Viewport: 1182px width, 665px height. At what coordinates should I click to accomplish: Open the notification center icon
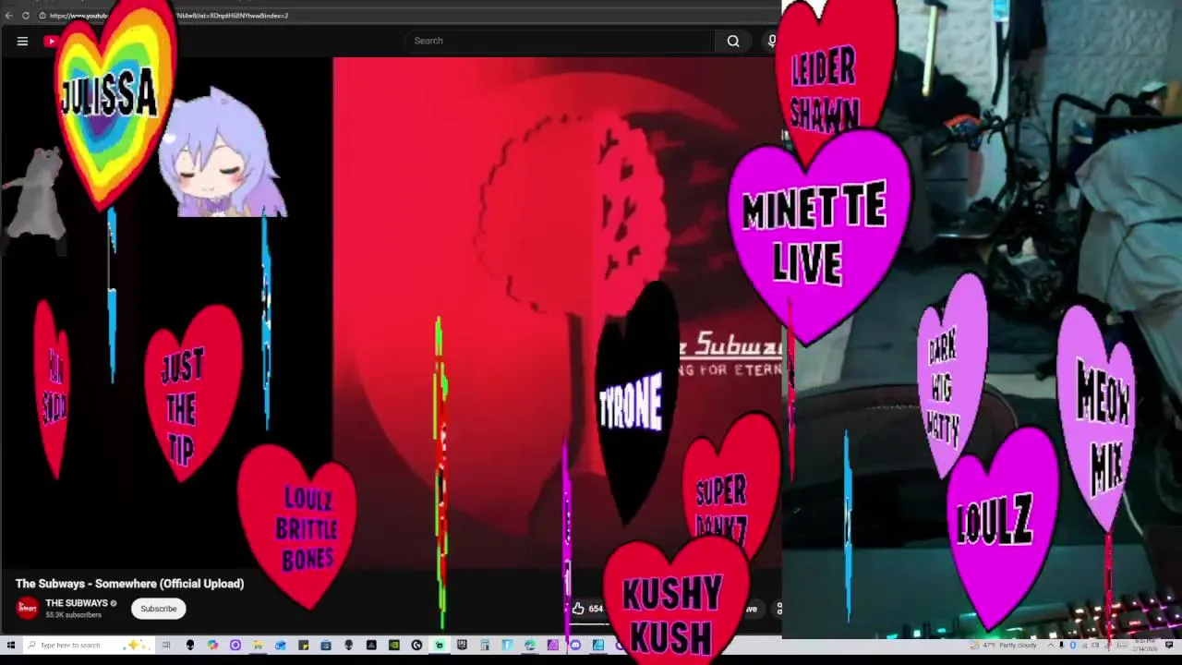click(x=1169, y=645)
